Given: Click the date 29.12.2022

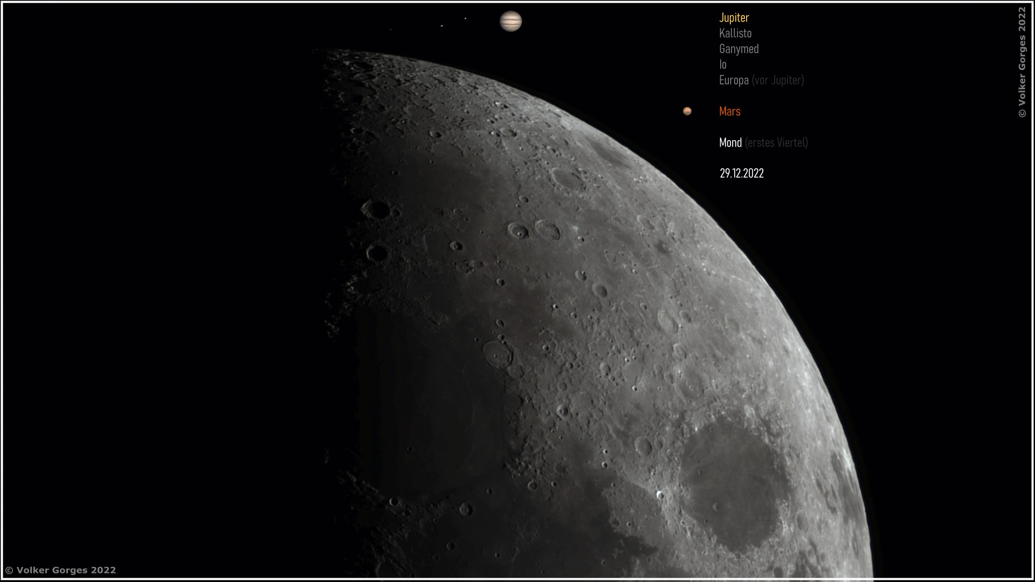Looking at the screenshot, I should coord(742,174).
